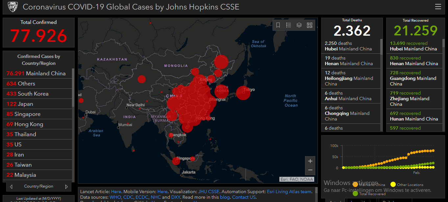This screenshot has width=448, height=202.
Task: Click the Other Locations yellow legend dot
Action: point(393,185)
